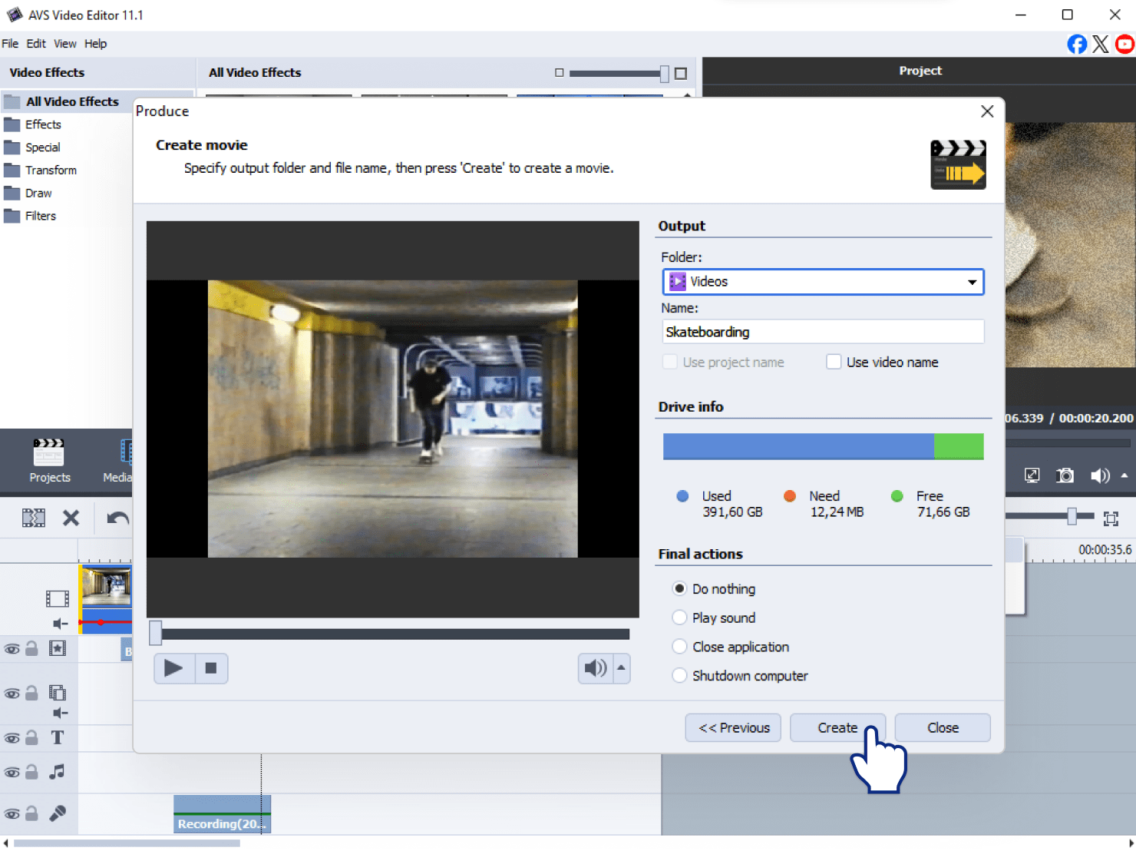
Task: Split the clip using the split icon
Action: 33,518
